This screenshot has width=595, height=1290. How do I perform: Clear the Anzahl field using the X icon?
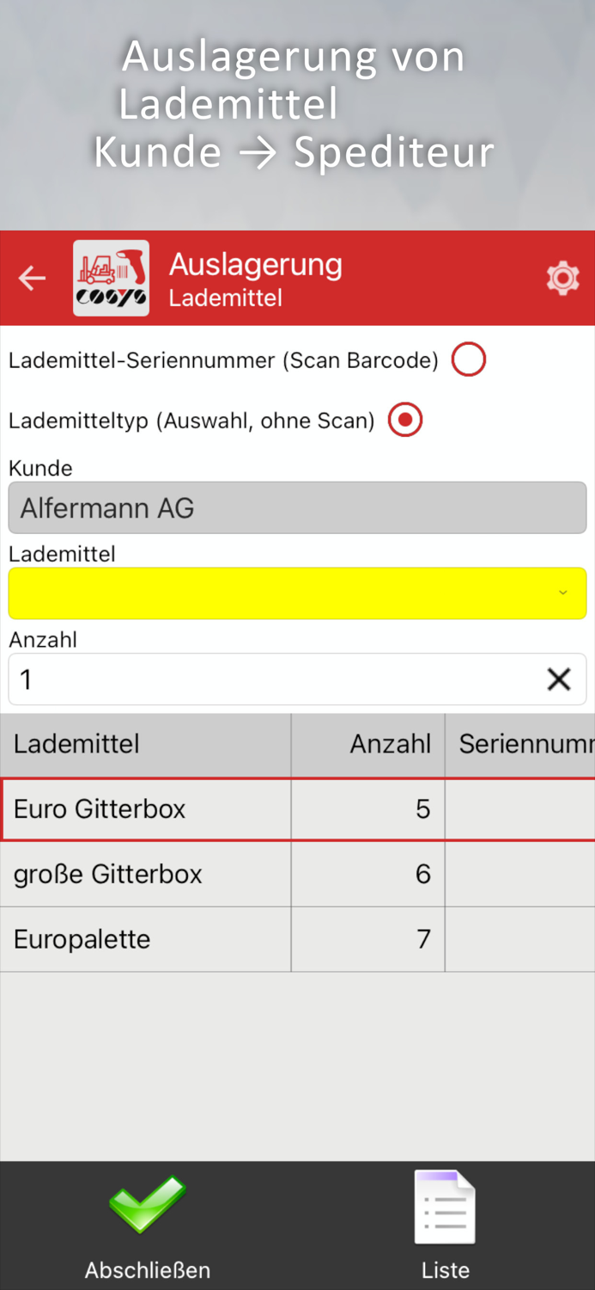pos(559,679)
